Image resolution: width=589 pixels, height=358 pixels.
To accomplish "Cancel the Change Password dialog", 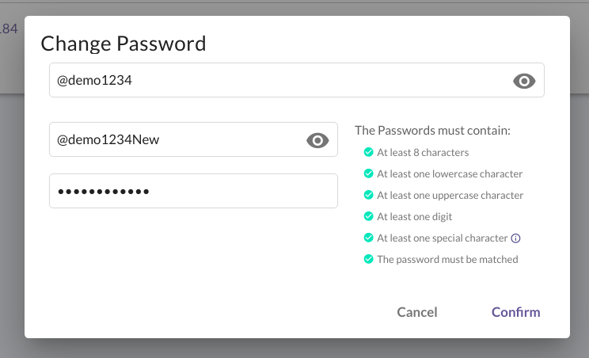I will click(x=417, y=312).
